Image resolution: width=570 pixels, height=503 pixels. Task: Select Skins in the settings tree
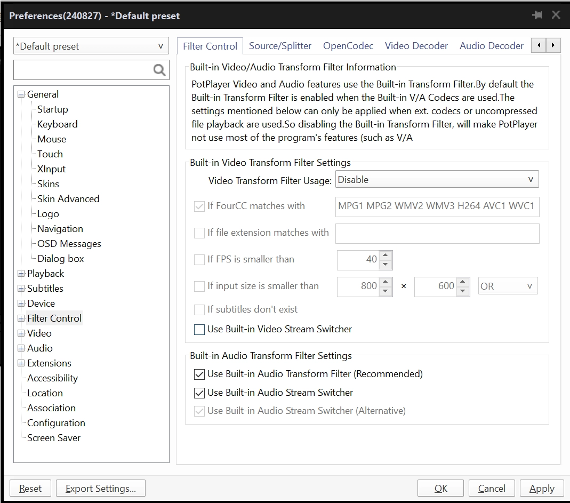(48, 183)
